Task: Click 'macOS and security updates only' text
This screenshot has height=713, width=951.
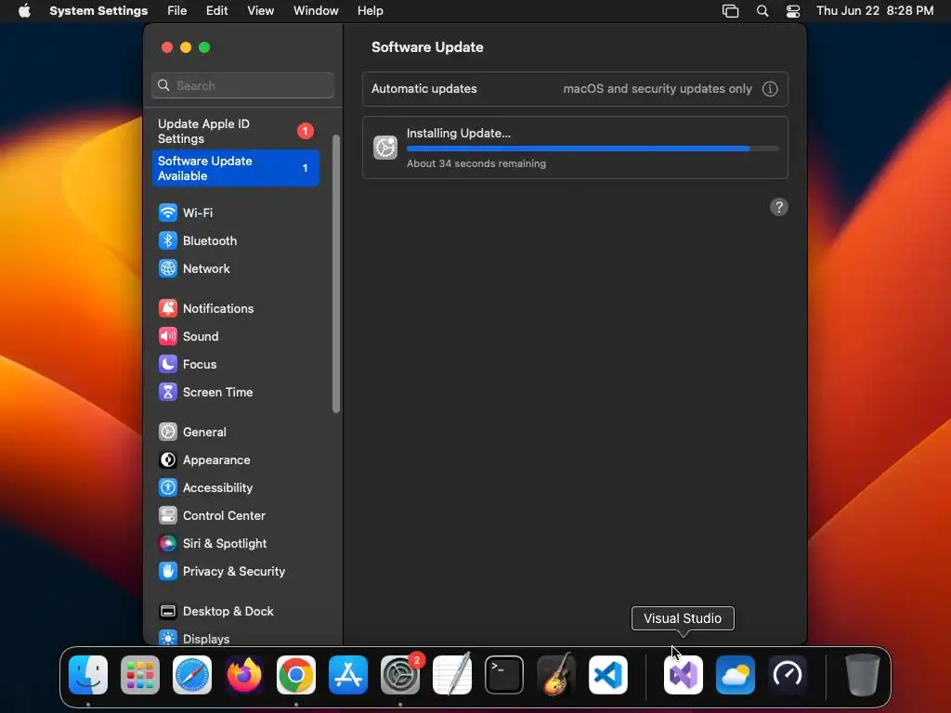Action: point(658,89)
